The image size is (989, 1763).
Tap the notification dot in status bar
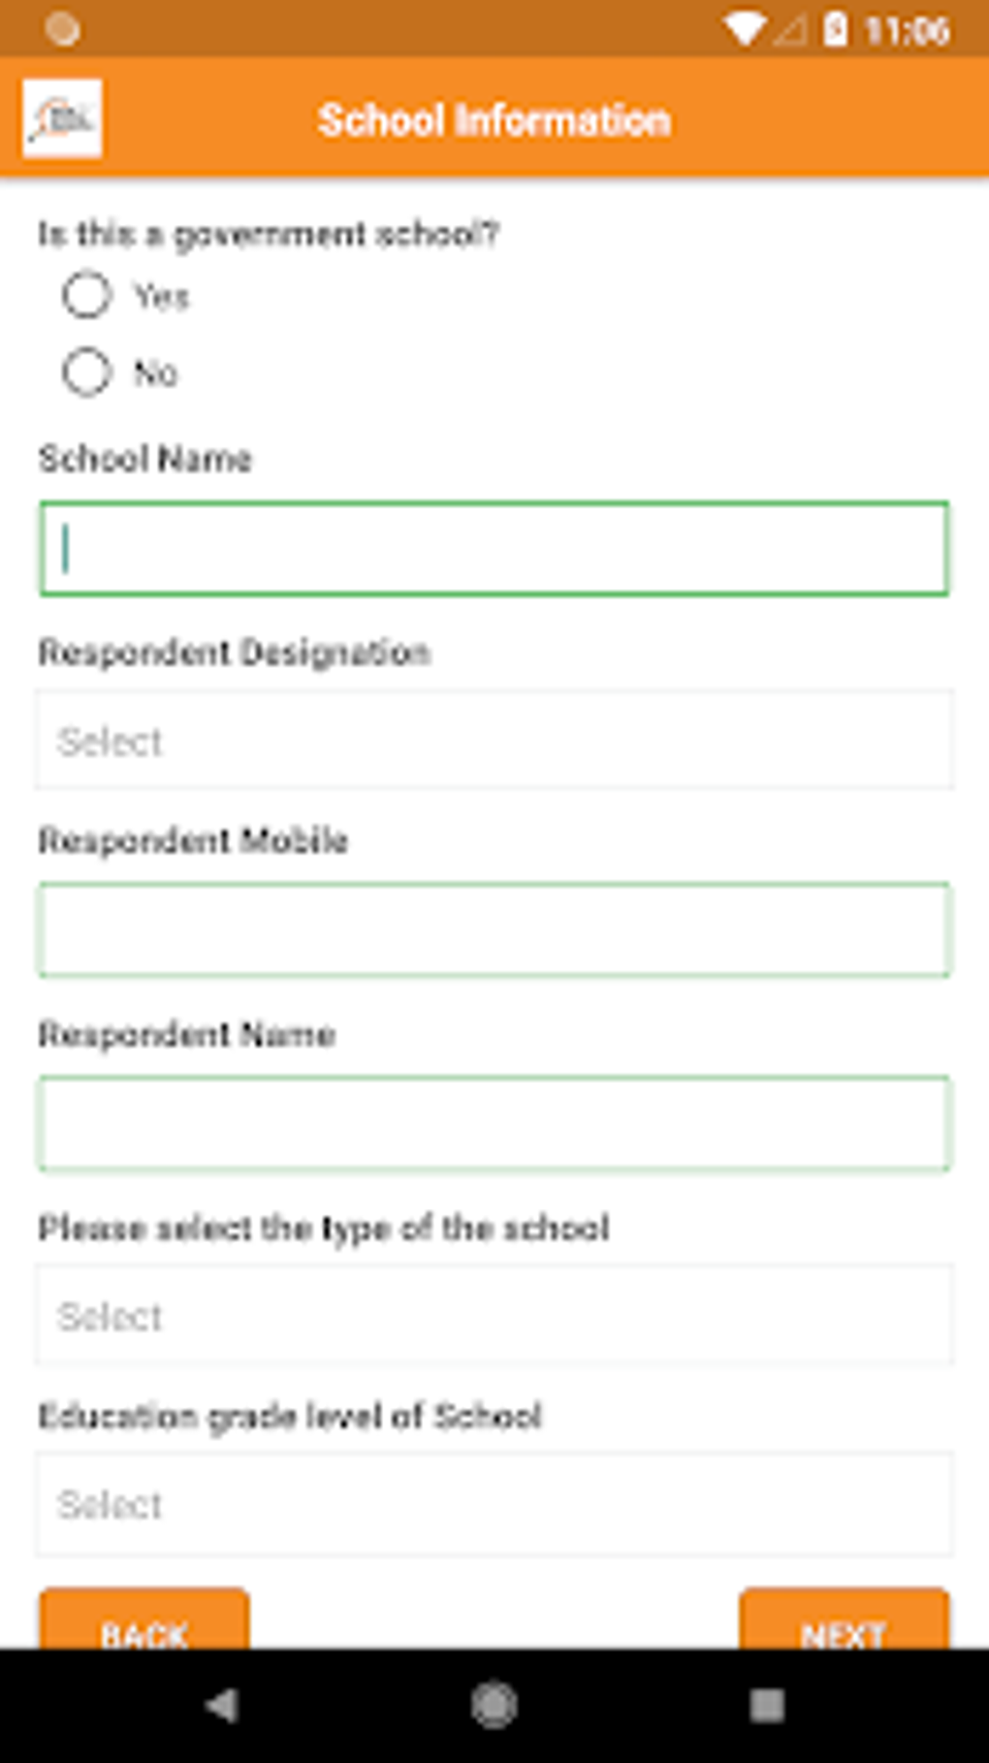(63, 29)
